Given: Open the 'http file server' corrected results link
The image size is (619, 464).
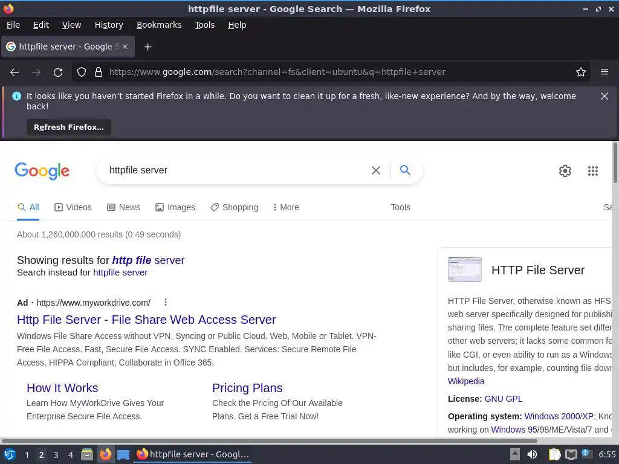Looking at the screenshot, I should tap(148, 260).
